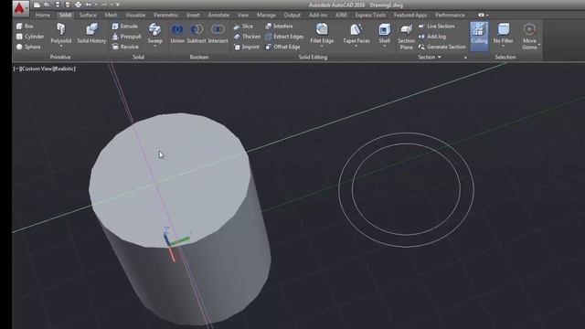This screenshot has height=329, width=585.
Task: Expand the Section panel title
Action: (x=430, y=57)
